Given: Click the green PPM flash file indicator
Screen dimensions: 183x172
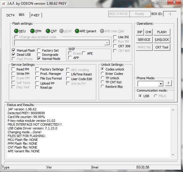Looking at the screenshot, I should pos(32,31).
